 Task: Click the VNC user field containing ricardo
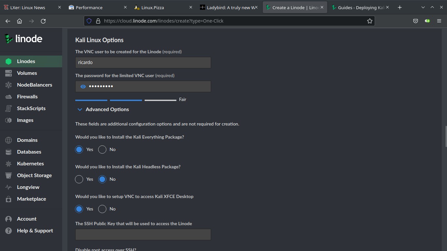click(143, 63)
